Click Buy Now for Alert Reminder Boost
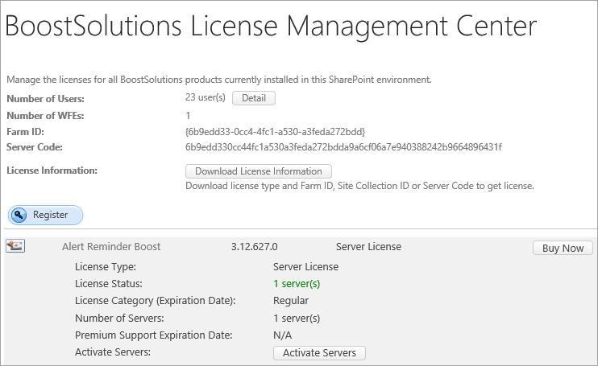 point(563,248)
